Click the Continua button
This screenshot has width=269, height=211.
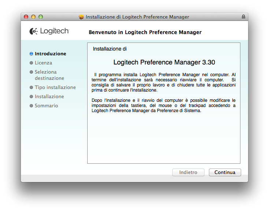[x=225, y=172]
